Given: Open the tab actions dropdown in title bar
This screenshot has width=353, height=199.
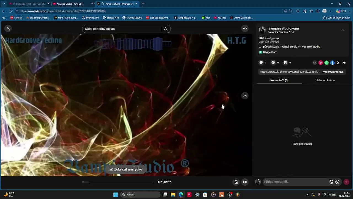Looking at the screenshot, I should click(x=4, y=4).
